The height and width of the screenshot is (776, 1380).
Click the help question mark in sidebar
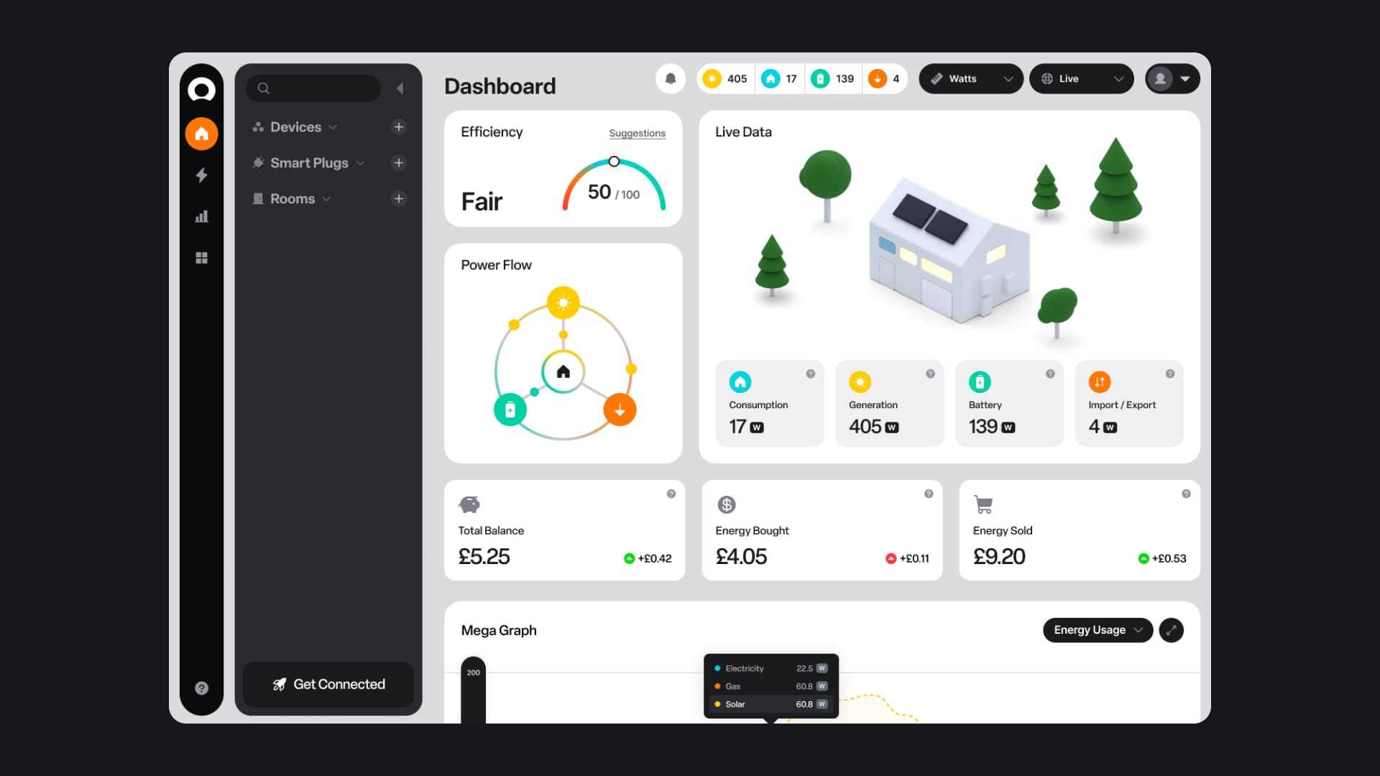tap(201, 688)
